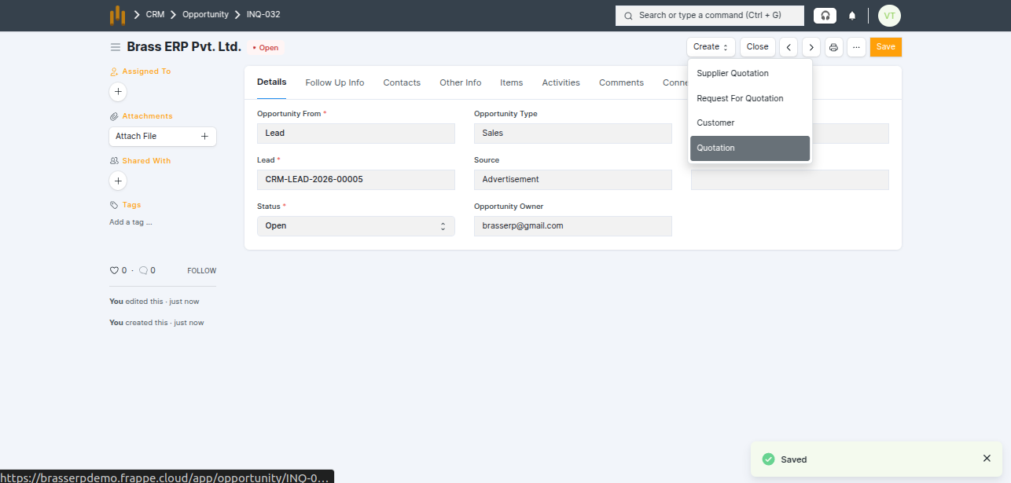Open the Status dropdown
Viewport: 1011px width, 483px height.
355,226
